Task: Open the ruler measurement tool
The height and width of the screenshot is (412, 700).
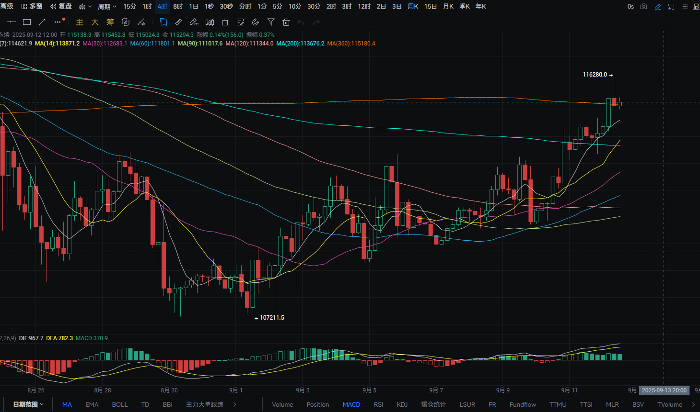Action: pyautogui.click(x=178, y=22)
